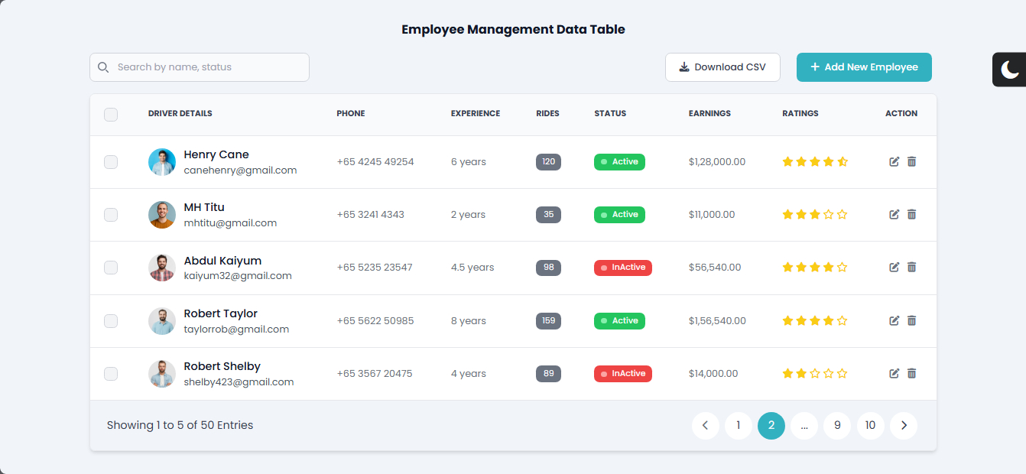This screenshot has width=1026, height=474.
Task: Tick the checkbox for Abdul Kaiyum
Action: pyautogui.click(x=111, y=268)
